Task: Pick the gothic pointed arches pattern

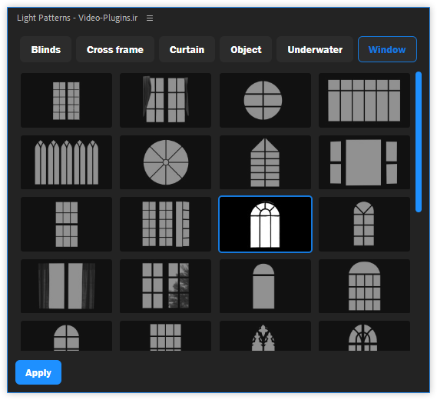Action: coord(66,162)
